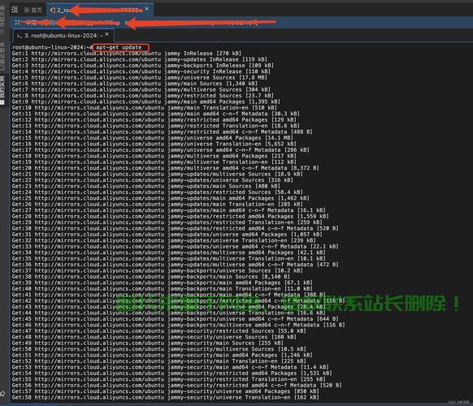This screenshot has height=406, width=473.
Task: Toggle fullscreen with the expand arrows icon
Action: click(17, 22)
